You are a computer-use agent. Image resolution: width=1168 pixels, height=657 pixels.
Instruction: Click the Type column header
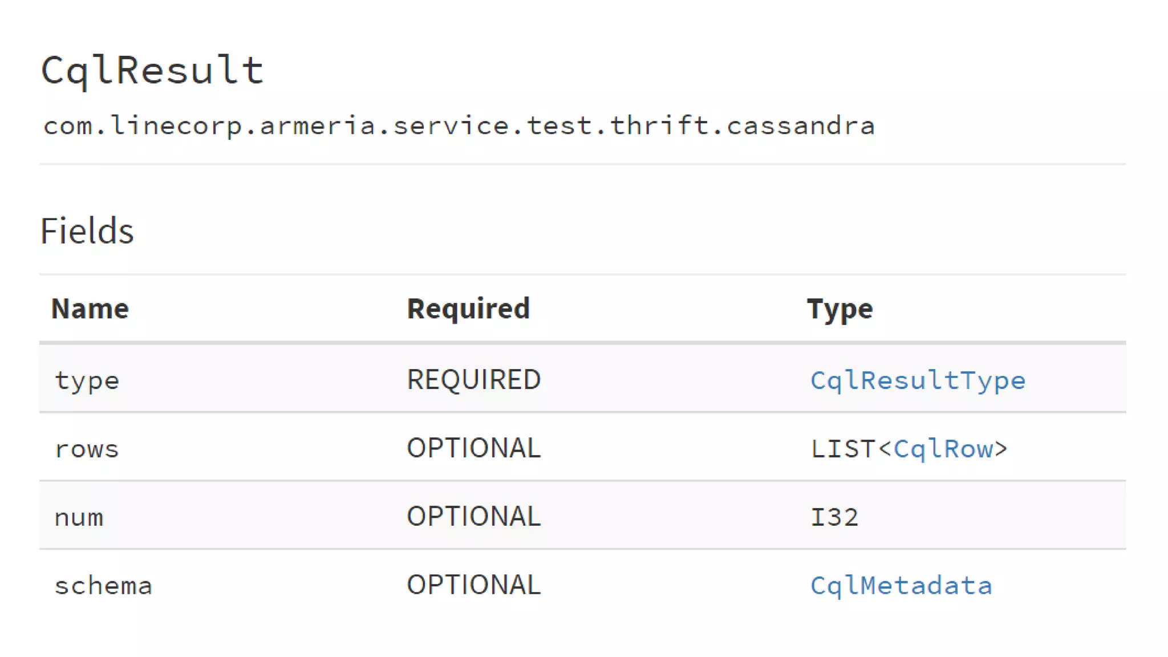click(839, 309)
